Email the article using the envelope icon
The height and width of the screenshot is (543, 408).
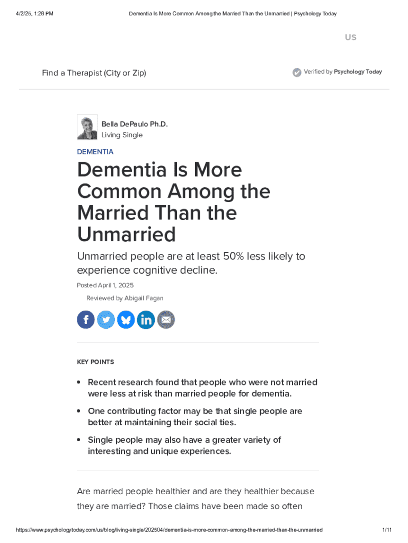coord(166,320)
